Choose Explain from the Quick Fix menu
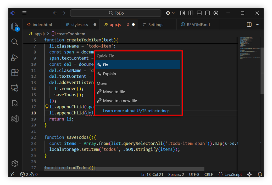Image resolution: width=272 pixels, height=185 pixels. pos(109,74)
